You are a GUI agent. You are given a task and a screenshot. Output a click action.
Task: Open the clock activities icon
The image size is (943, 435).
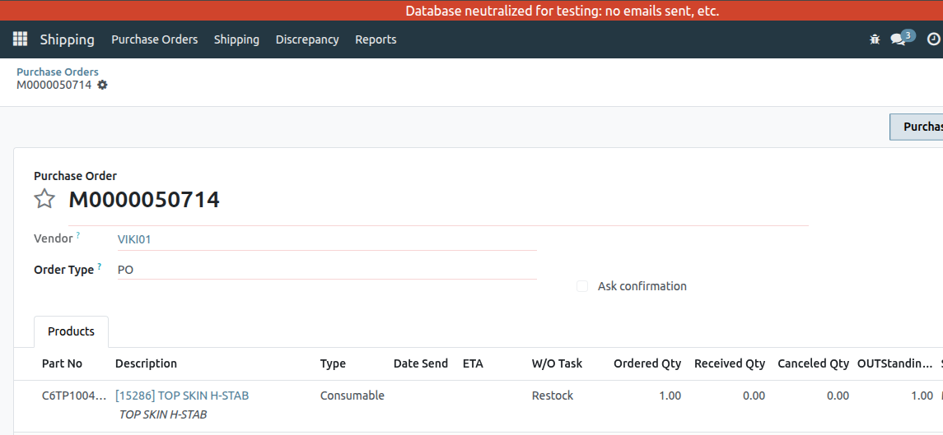click(933, 39)
